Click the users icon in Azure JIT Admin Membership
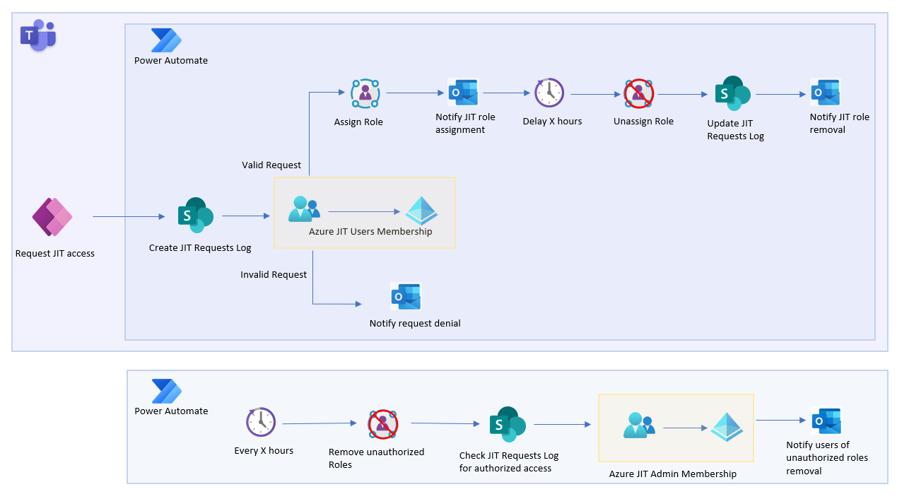Image resolution: width=897 pixels, height=499 pixels. pos(638,426)
